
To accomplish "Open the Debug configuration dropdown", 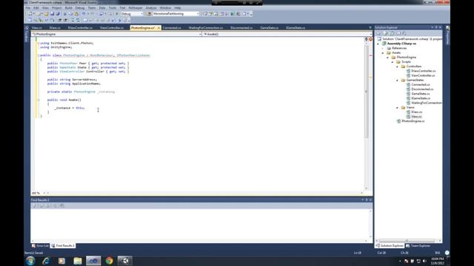I will click(132, 14).
